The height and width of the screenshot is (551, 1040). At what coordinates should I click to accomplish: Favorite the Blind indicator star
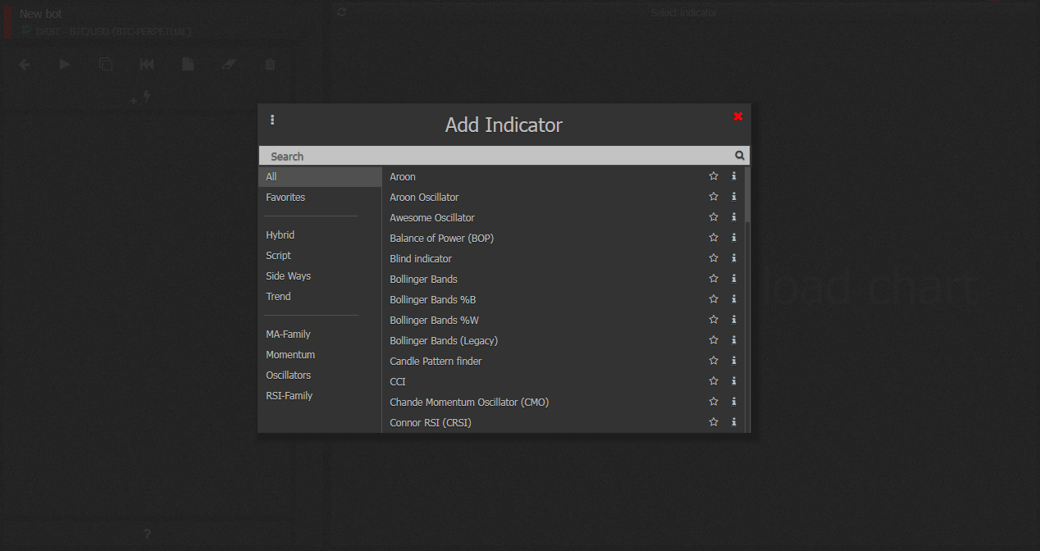[x=714, y=258]
